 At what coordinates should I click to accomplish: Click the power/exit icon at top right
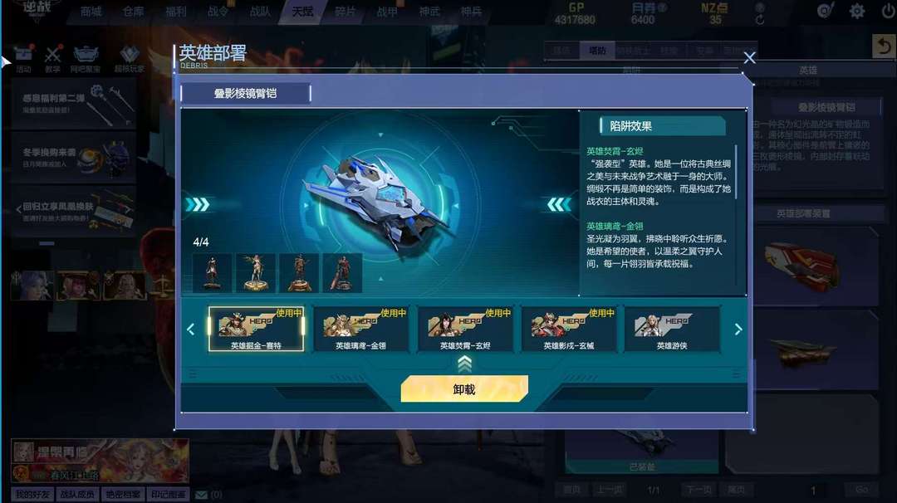[x=889, y=11]
